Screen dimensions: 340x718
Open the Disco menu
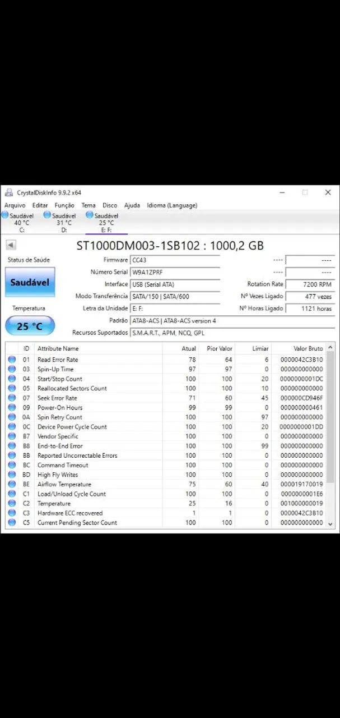(110, 205)
